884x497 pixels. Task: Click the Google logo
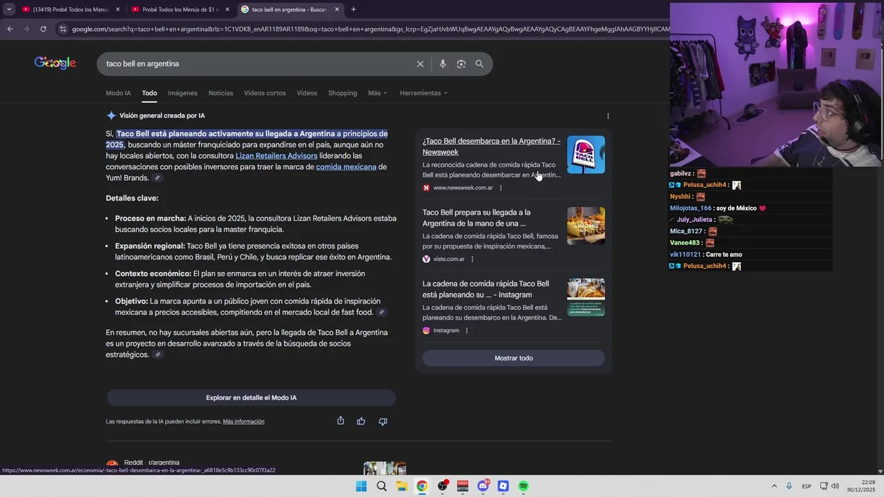tap(55, 63)
